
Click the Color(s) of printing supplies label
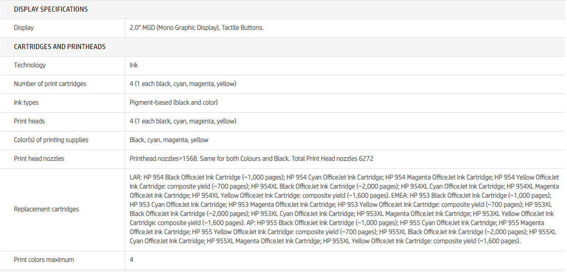pos(51,140)
